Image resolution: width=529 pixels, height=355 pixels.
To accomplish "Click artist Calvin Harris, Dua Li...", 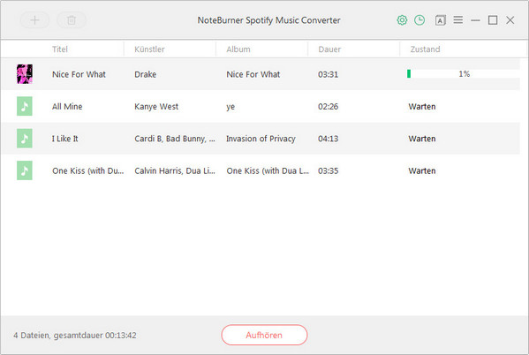I will pos(175,170).
